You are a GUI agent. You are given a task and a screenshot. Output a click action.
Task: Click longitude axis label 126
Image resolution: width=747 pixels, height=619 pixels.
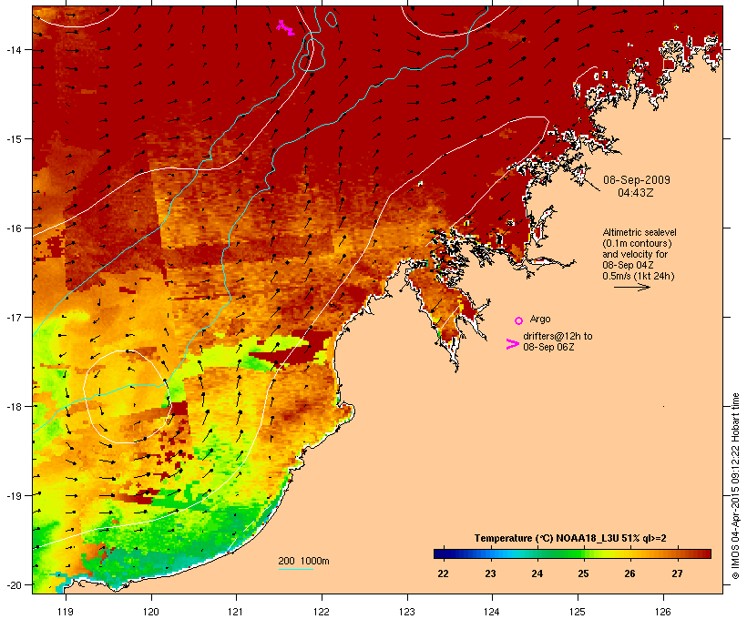pyautogui.click(x=662, y=612)
